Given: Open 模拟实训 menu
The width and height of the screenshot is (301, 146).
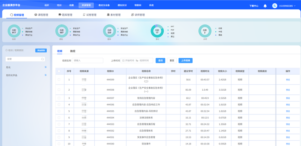Looking at the screenshot, I should tap(122, 5).
